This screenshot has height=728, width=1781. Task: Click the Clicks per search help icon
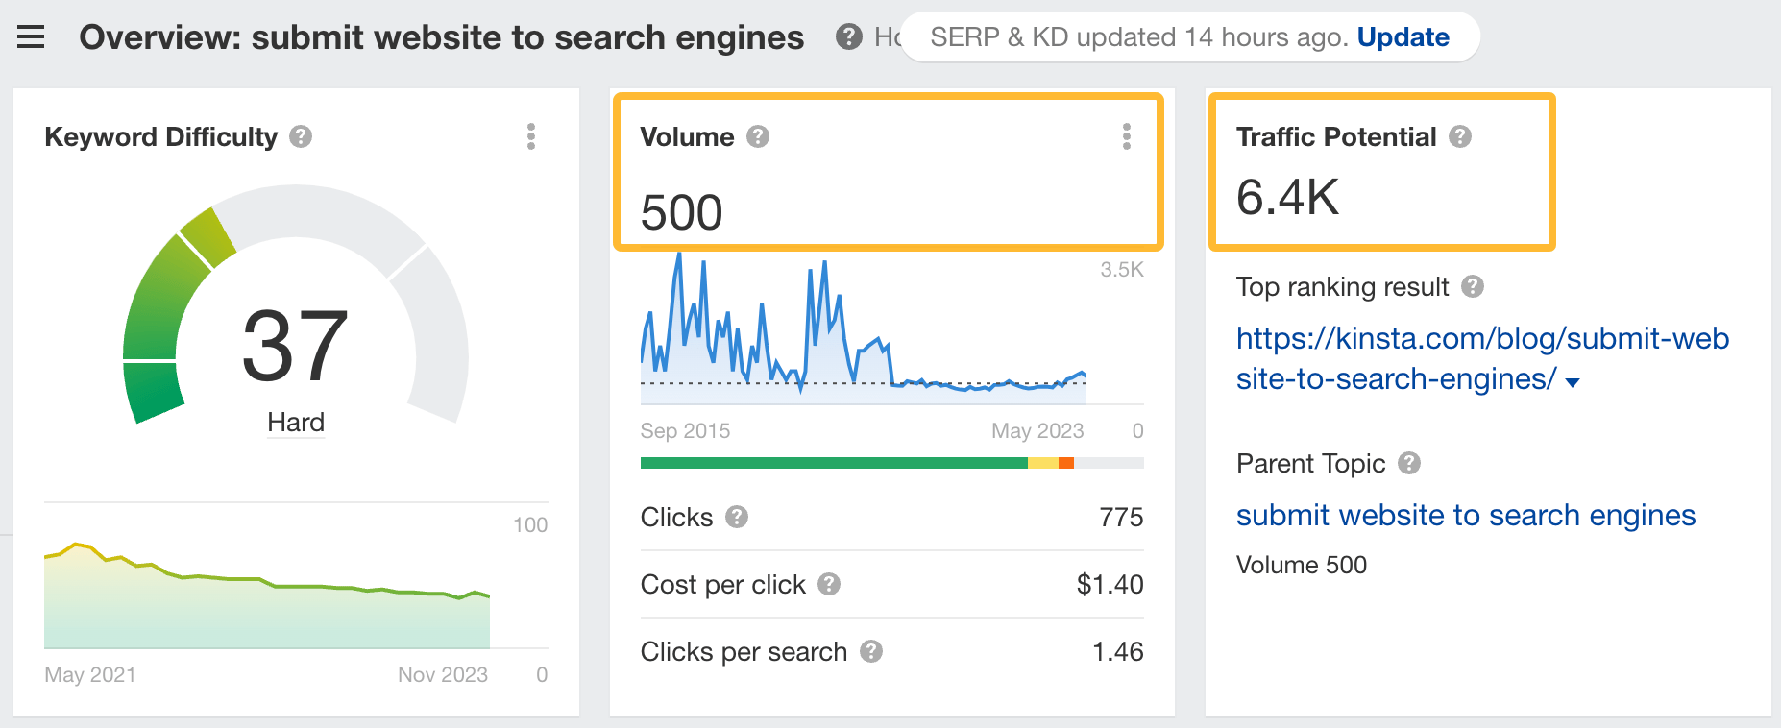(872, 651)
